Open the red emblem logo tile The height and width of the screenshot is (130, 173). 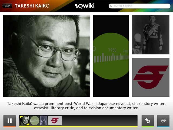tap(151, 77)
